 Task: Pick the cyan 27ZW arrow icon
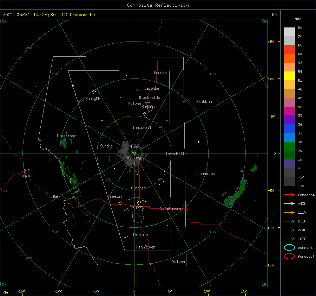tap(289, 221)
